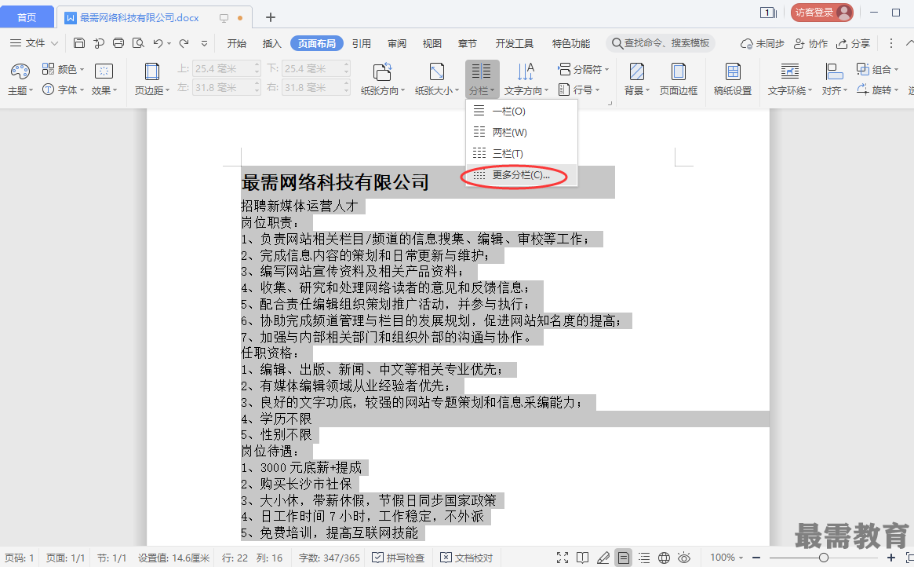Select web layout globe icon

coord(664,558)
